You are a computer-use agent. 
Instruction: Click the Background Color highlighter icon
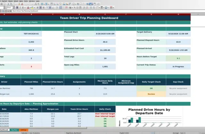point(32,8)
